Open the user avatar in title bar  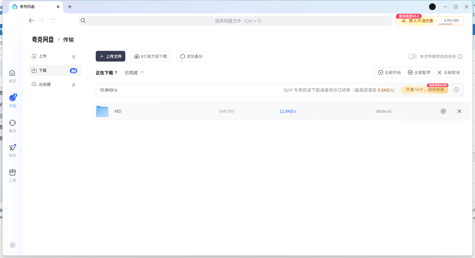[x=432, y=7]
